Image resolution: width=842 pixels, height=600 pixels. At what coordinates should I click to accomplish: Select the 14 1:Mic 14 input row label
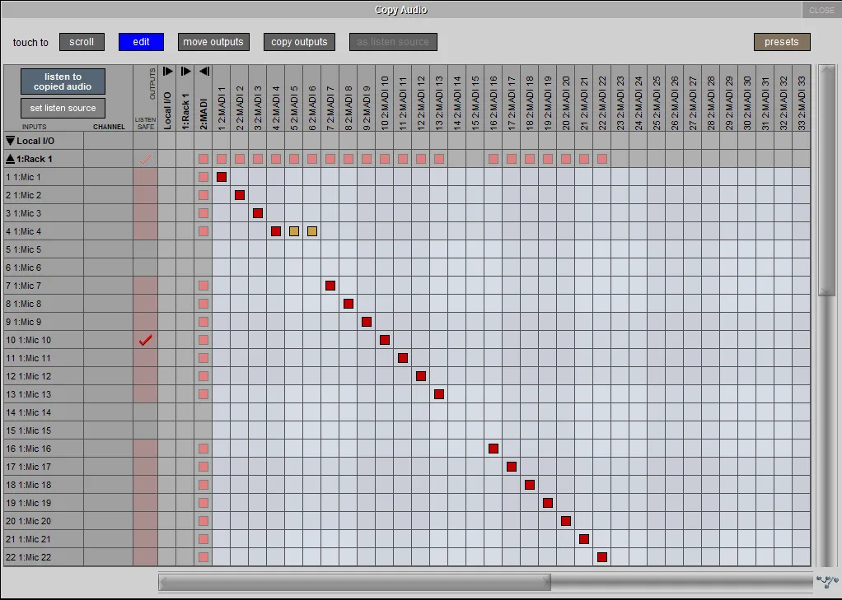click(x=44, y=412)
